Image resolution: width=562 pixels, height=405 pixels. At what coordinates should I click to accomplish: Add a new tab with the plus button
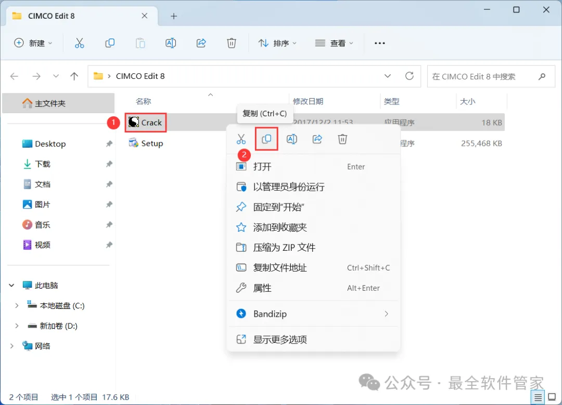174,16
